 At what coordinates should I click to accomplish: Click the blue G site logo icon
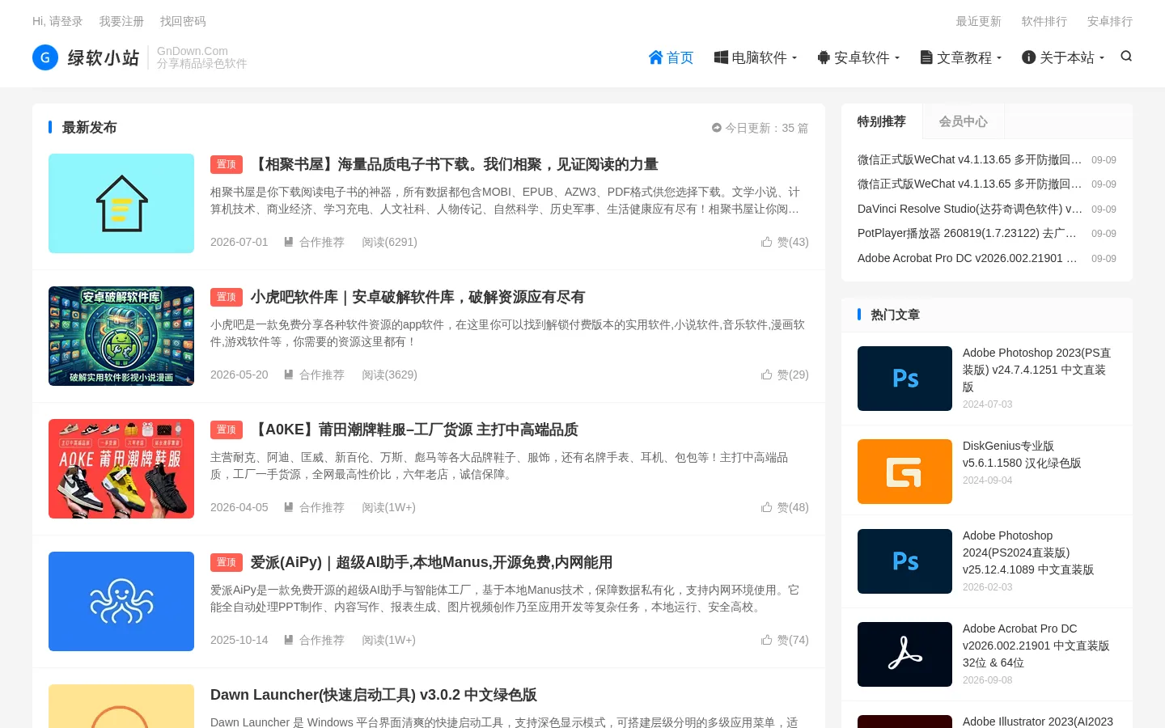[x=45, y=57]
